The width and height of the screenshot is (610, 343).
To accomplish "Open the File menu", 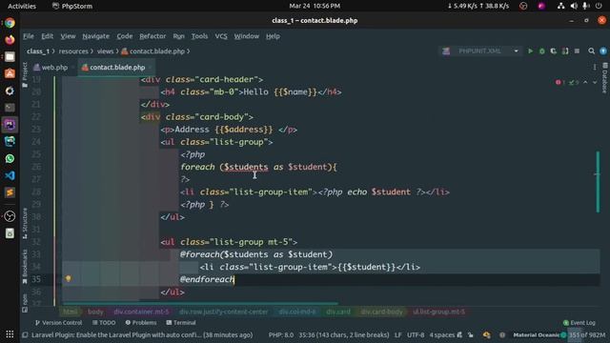I will (29, 36).
